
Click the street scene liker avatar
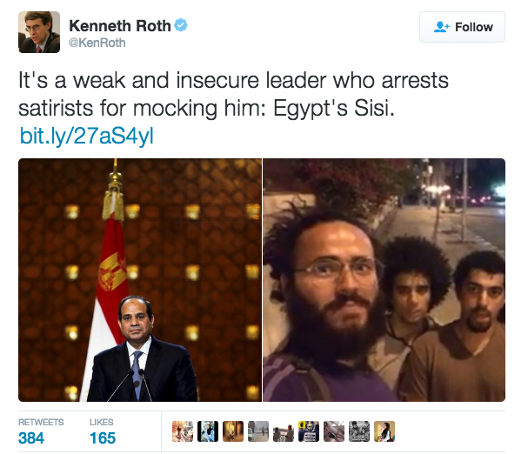[x=258, y=431]
